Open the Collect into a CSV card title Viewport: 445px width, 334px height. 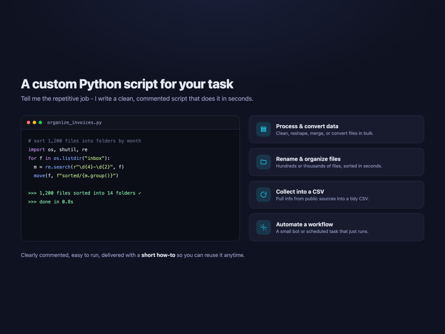(300, 191)
